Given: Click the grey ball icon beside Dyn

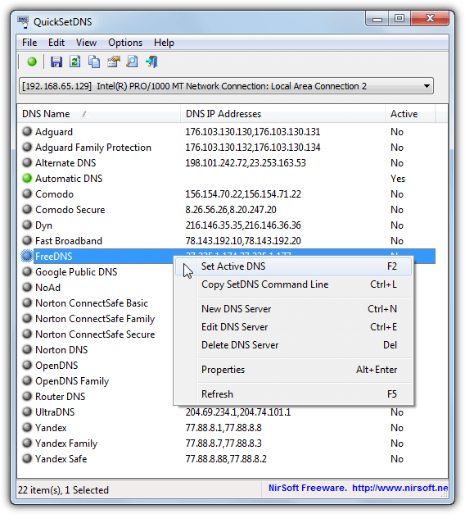Looking at the screenshot, I should tap(27, 225).
